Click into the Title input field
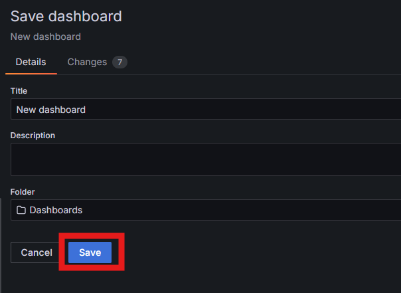 pyautogui.click(x=206, y=109)
